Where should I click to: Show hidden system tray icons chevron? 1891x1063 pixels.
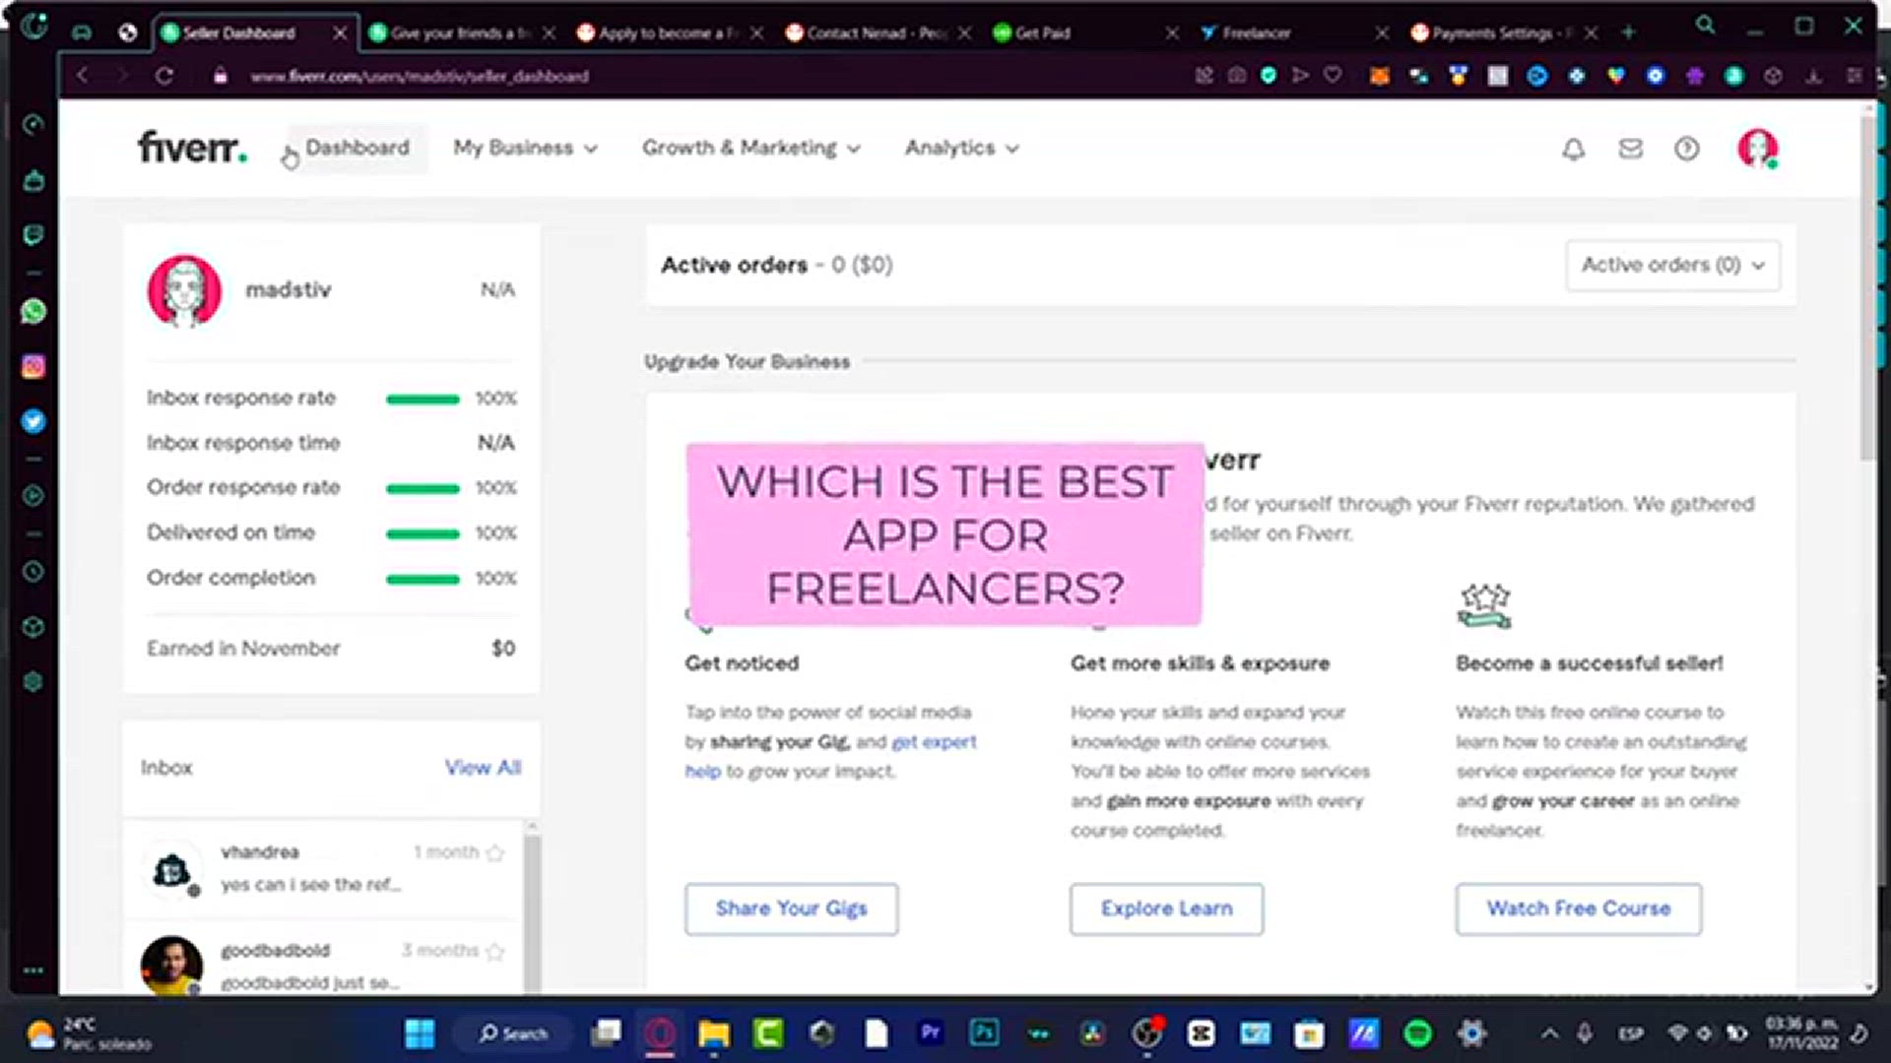coord(1549,1033)
